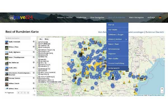
Task: Open the Reisen | Touren menu
Action: tap(65, 18)
